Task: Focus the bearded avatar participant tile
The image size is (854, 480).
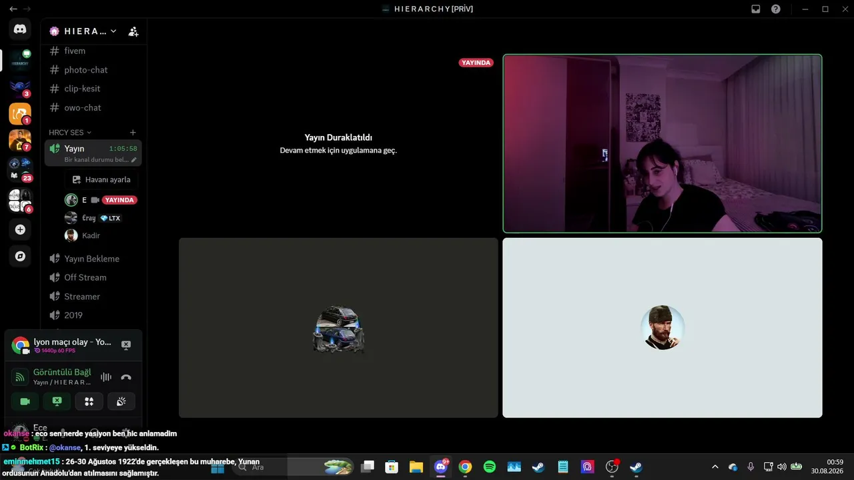Action: 663,328
